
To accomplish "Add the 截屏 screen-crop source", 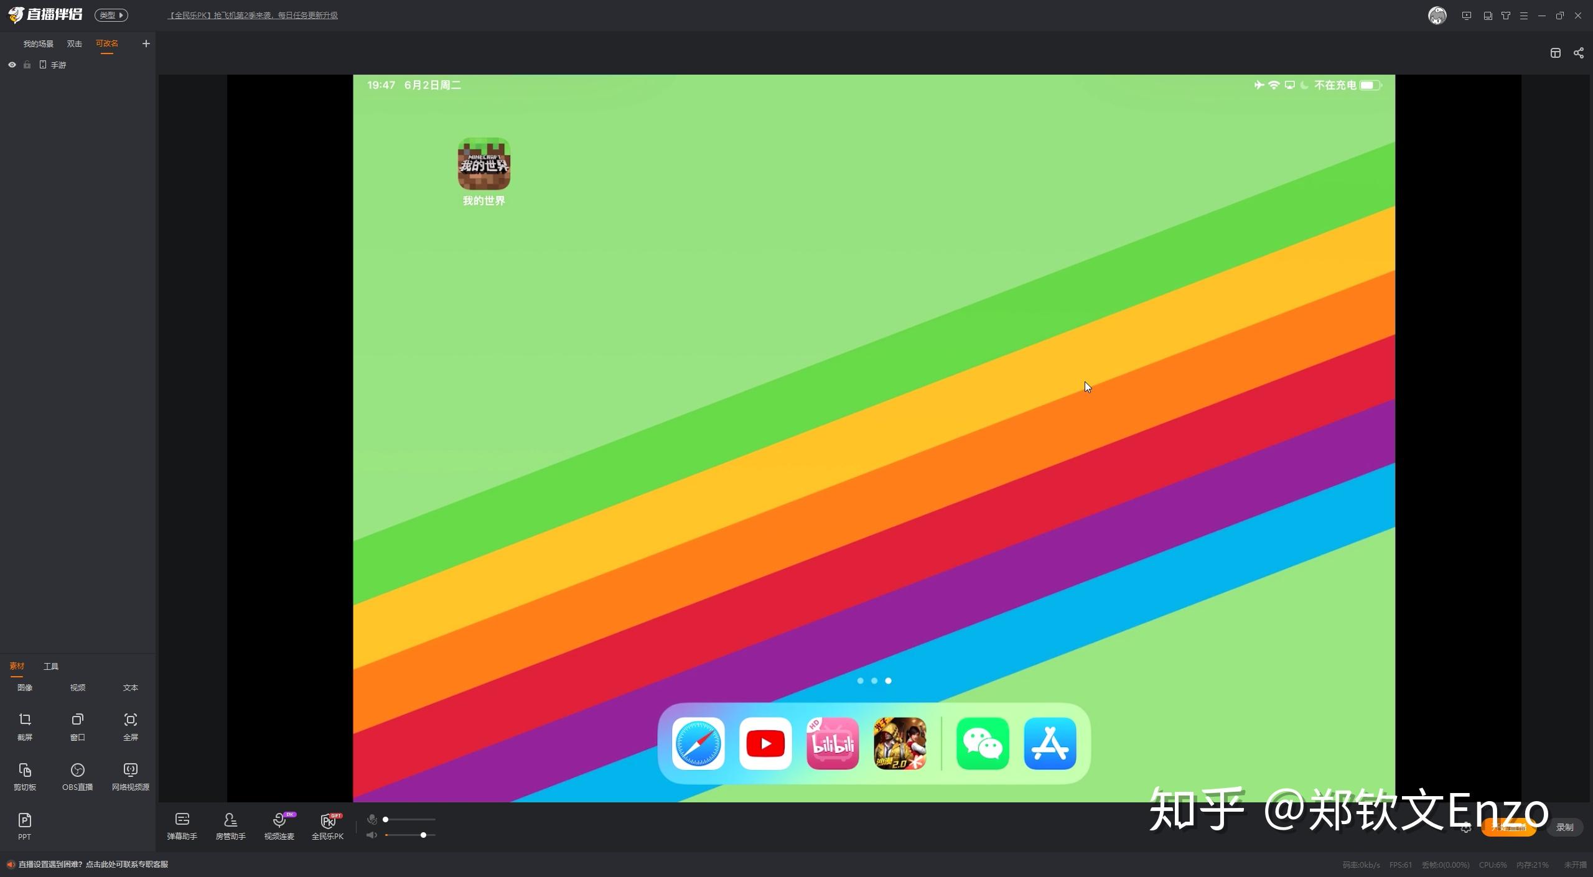I will 25,726.
